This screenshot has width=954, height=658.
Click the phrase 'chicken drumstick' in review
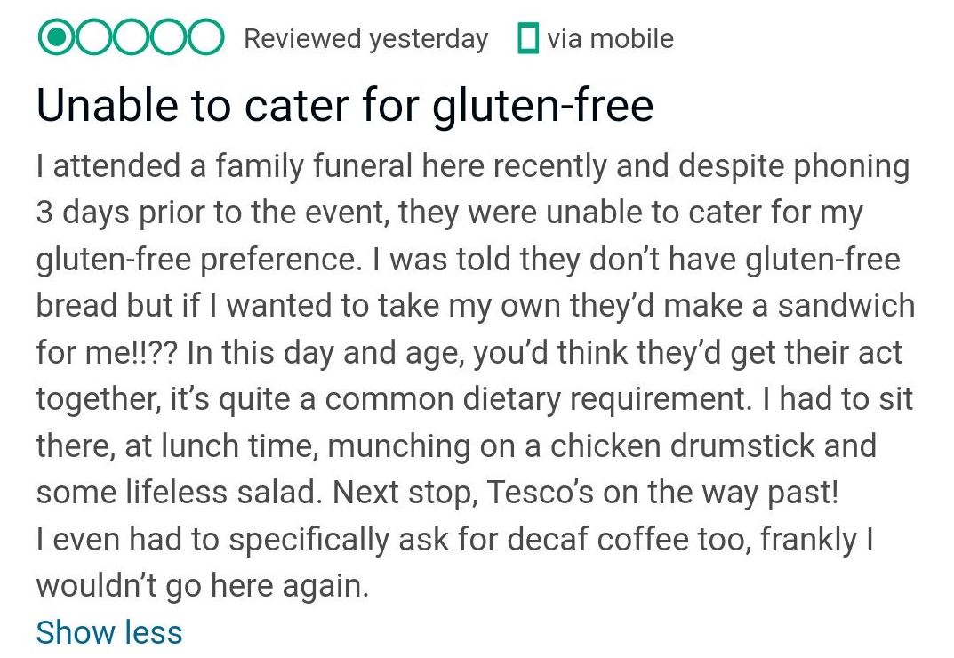682,445
